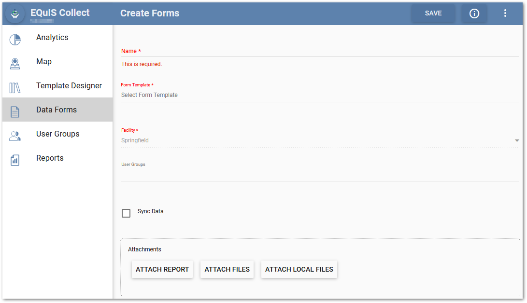
Task: Open the three-dot overflow menu
Action: click(x=505, y=13)
